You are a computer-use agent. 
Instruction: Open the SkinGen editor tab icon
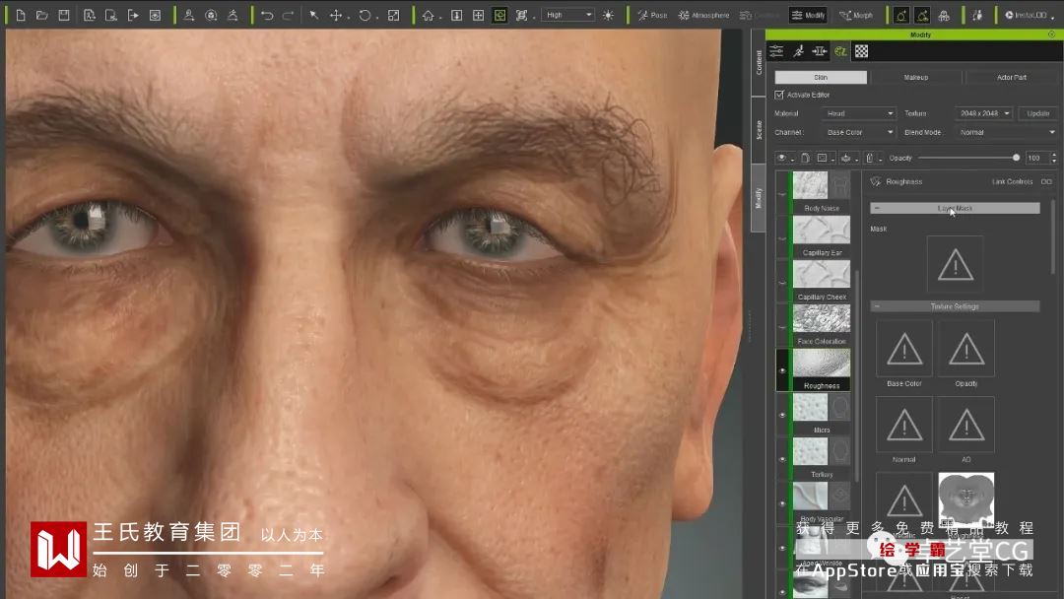click(x=840, y=51)
